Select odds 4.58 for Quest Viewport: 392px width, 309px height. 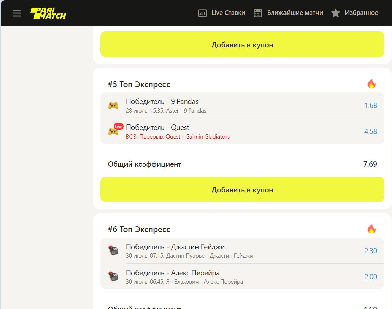click(x=371, y=131)
